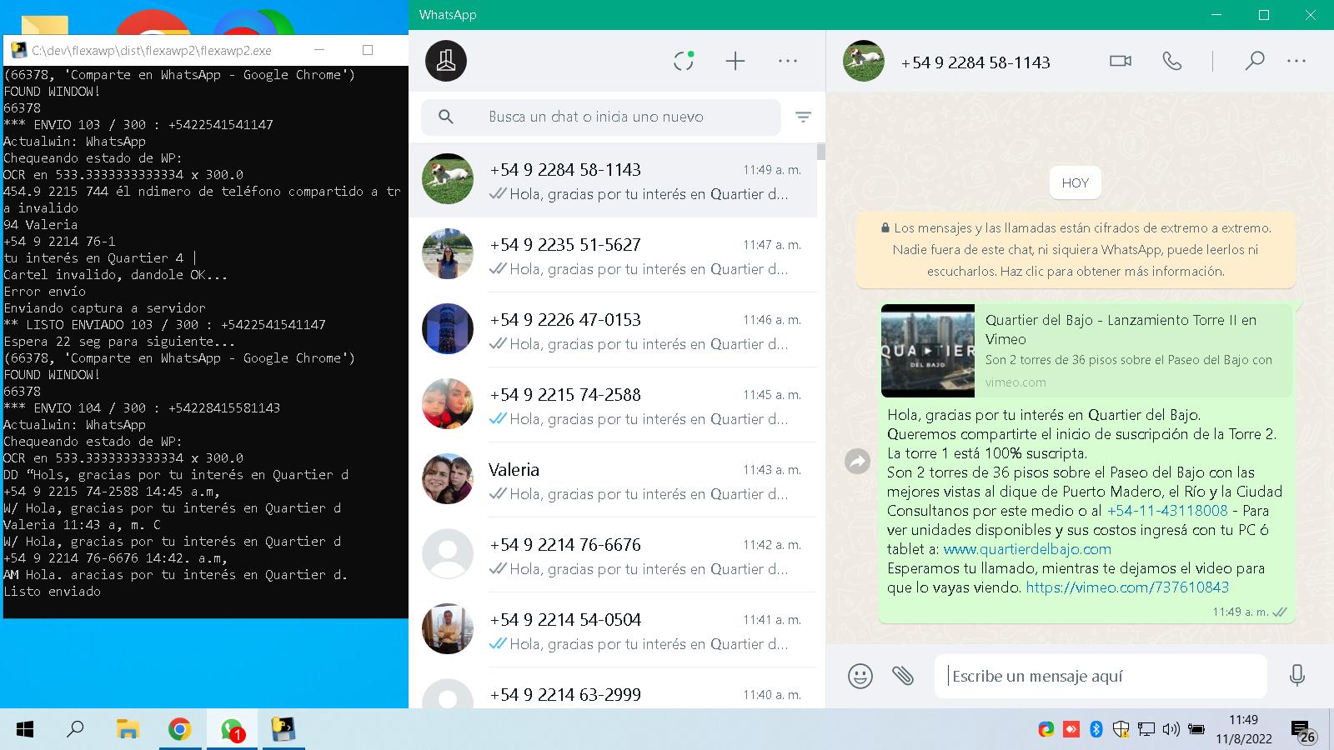1334x750 pixels.
Task: Open the chat filter icon next to search
Action: coord(803,117)
